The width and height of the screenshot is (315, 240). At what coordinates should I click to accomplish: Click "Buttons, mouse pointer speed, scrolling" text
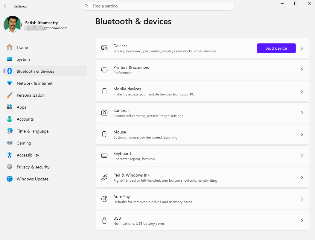pos(145,137)
